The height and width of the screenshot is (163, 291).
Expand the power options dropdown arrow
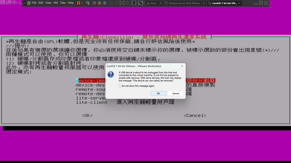tap(82, 3)
